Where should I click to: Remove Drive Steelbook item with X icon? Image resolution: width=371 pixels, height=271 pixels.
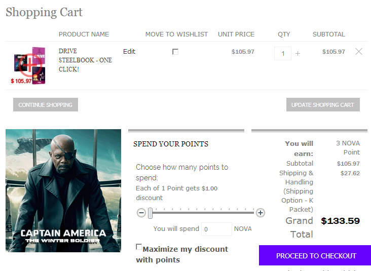point(359,51)
